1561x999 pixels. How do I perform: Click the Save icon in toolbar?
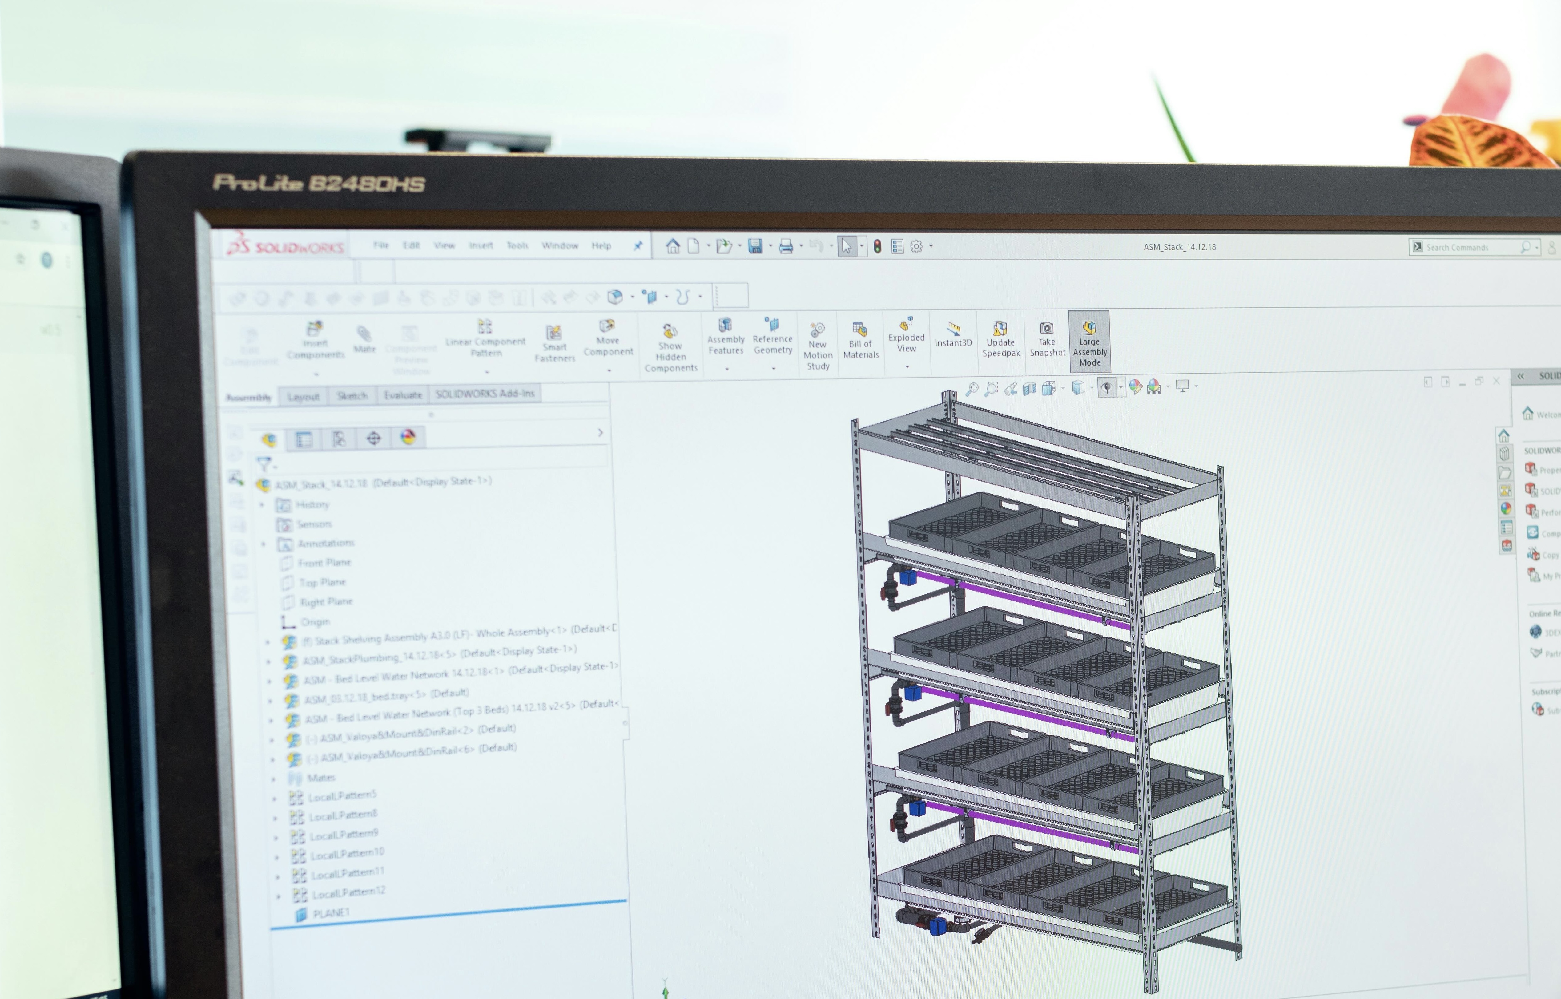[755, 246]
